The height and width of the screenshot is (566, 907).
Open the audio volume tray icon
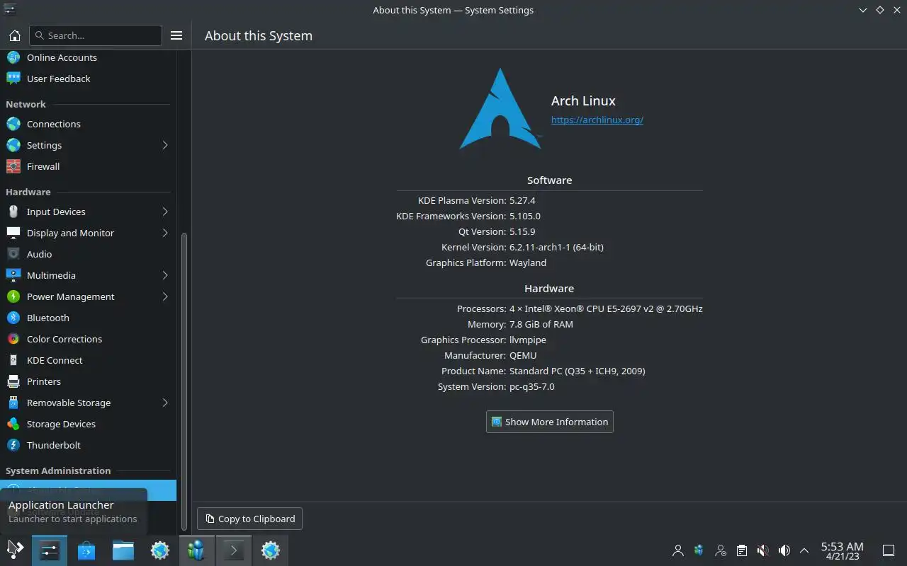pos(784,550)
